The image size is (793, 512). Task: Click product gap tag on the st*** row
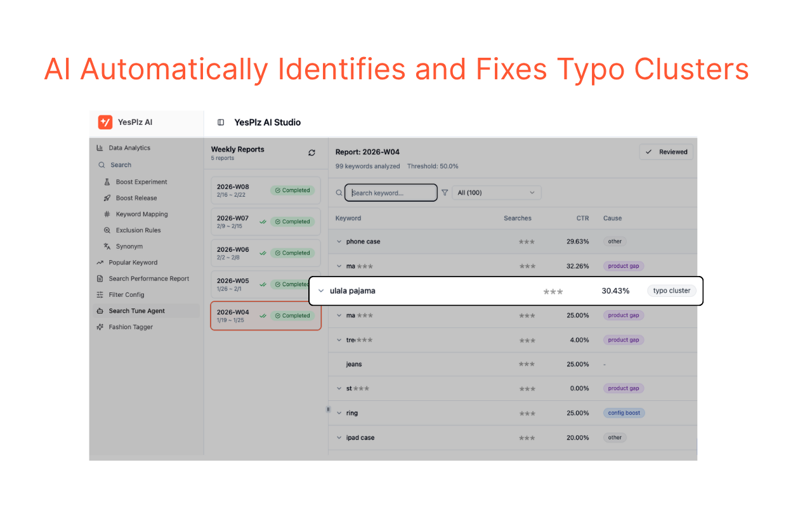coord(624,388)
